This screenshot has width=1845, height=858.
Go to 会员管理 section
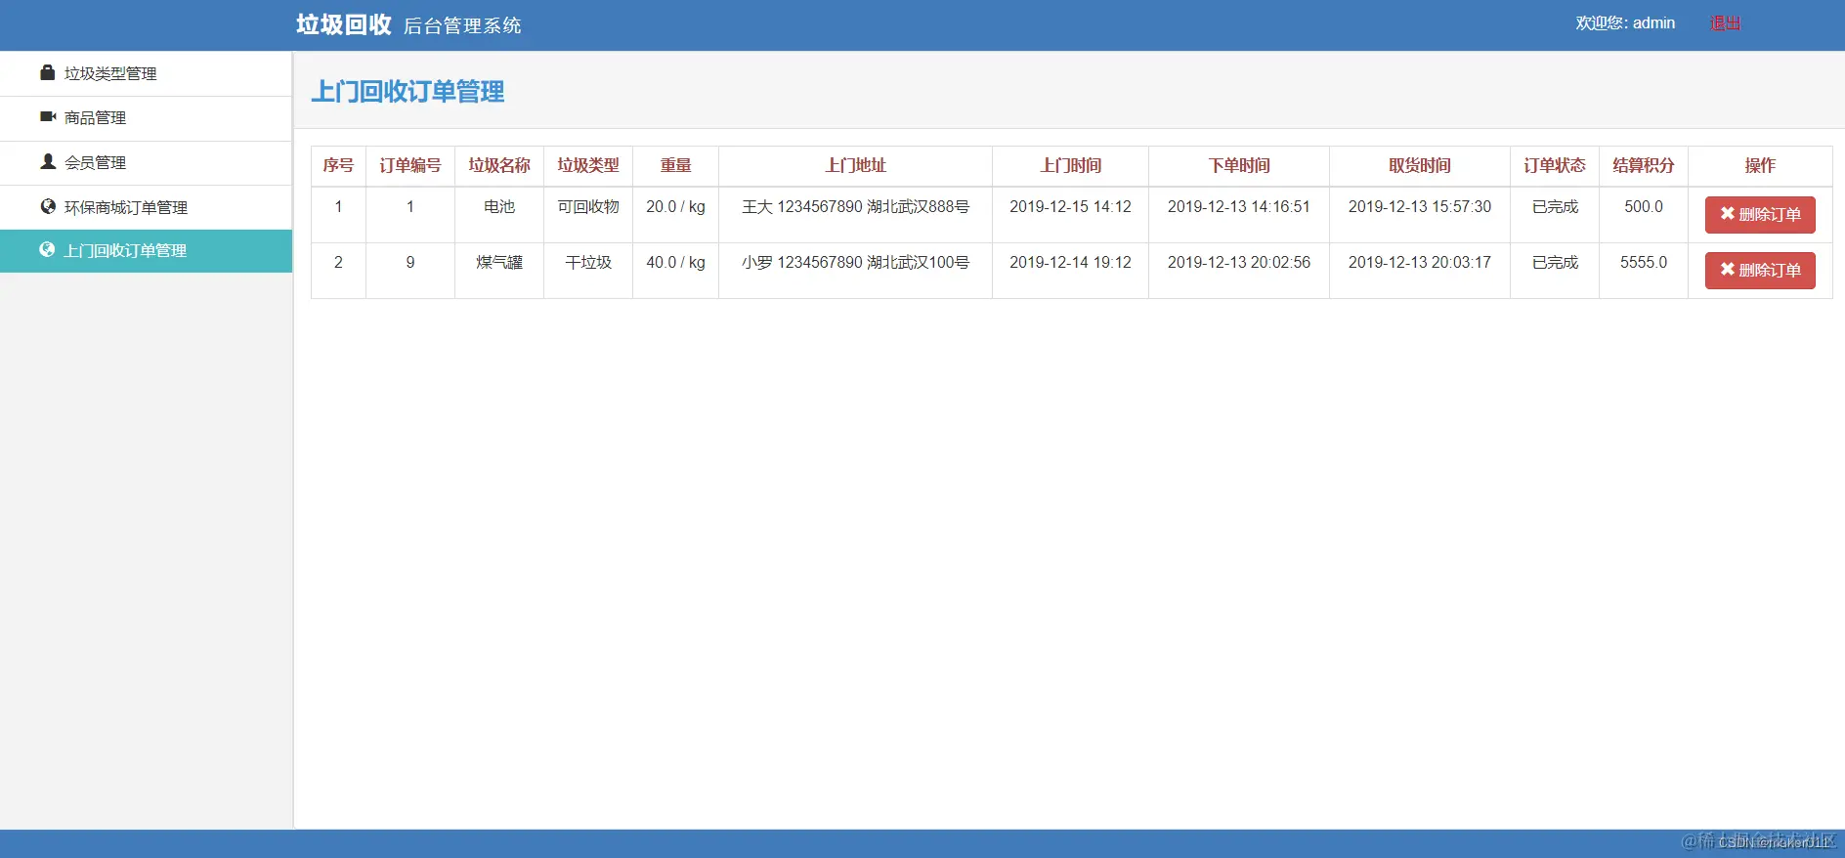[x=146, y=163]
